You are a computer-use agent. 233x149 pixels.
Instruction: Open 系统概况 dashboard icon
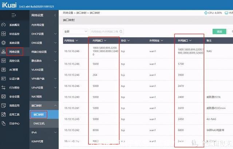(4, 25)
